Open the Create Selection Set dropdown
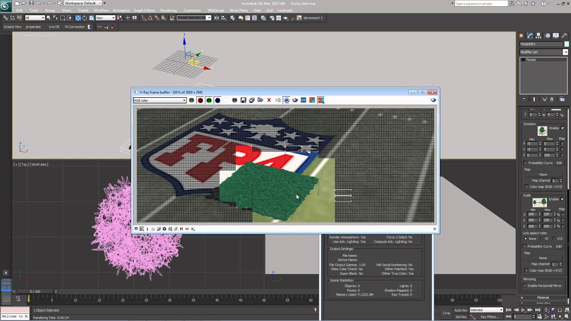This screenshot has height=321, width=571. pos(194,18)
